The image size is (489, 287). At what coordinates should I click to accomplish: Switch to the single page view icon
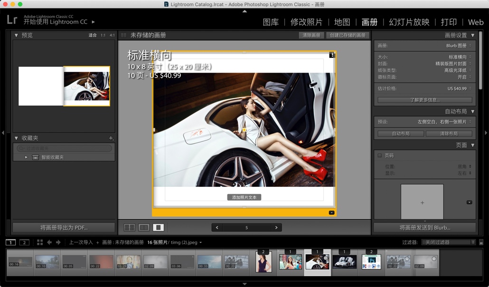click(x=157, y=227)
